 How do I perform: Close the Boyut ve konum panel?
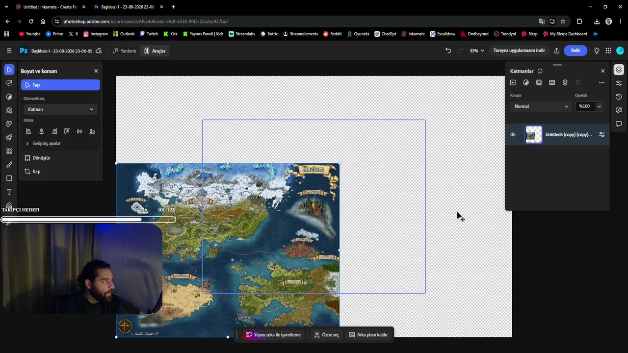pyautogui.click(x=96, y=71)
